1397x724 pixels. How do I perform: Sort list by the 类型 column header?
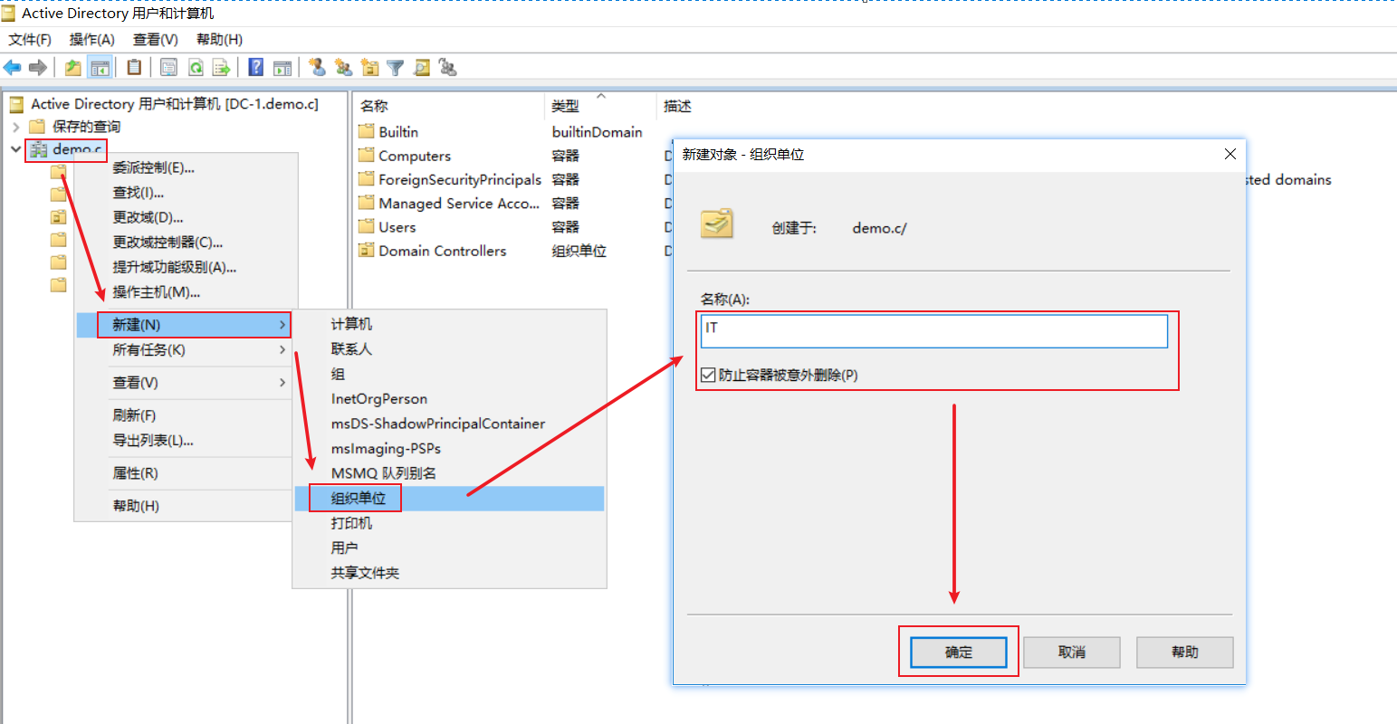coord(566,107)
